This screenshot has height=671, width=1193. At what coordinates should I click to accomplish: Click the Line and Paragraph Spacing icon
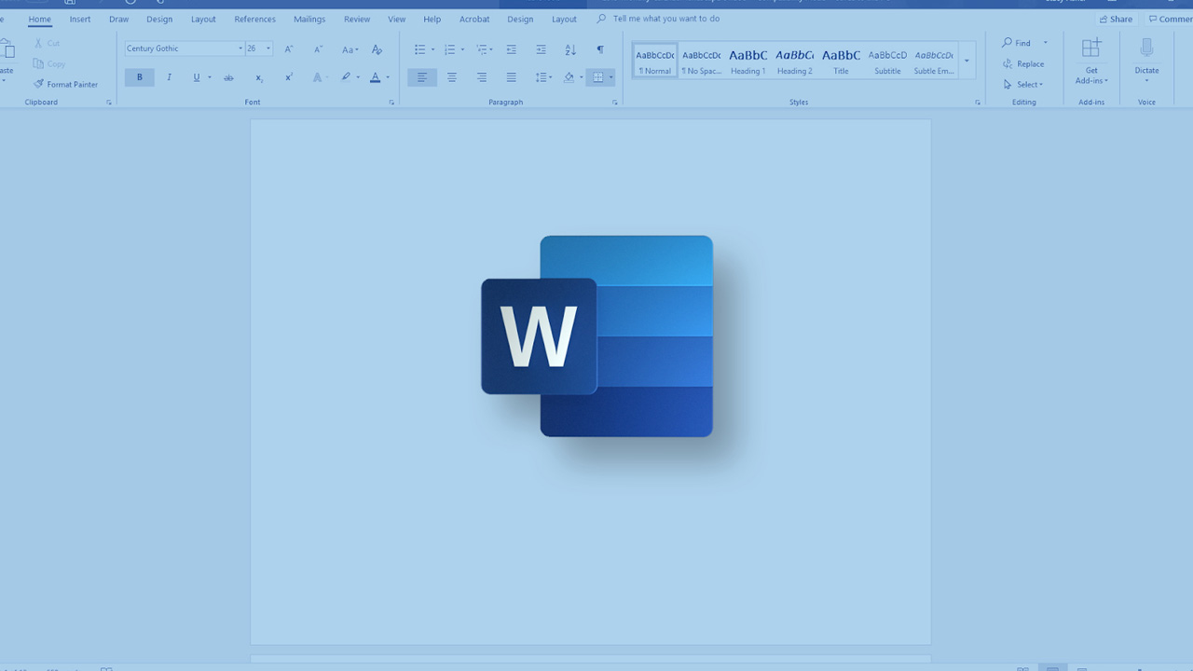tap(541, 77)
